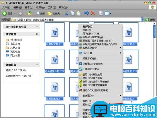The height and width of the screenshot is (118, 157).
Task: Open Back button history dropdown arrow
Action: [x=15, y=13]
